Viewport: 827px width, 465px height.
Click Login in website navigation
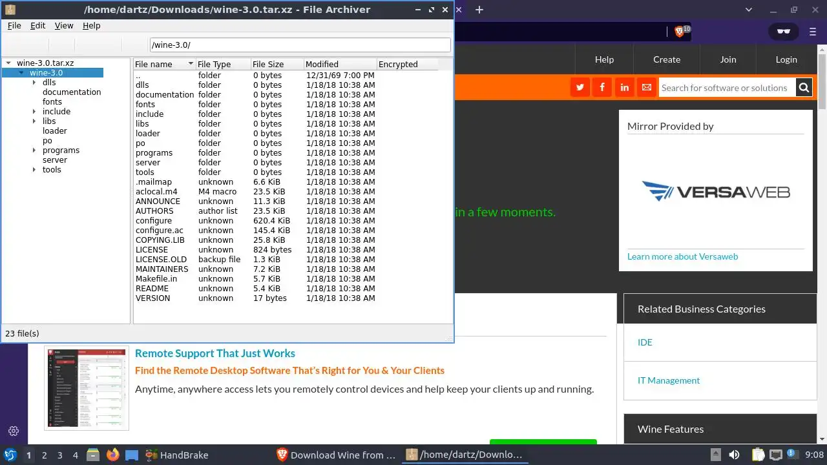click(x=786, y=59)
